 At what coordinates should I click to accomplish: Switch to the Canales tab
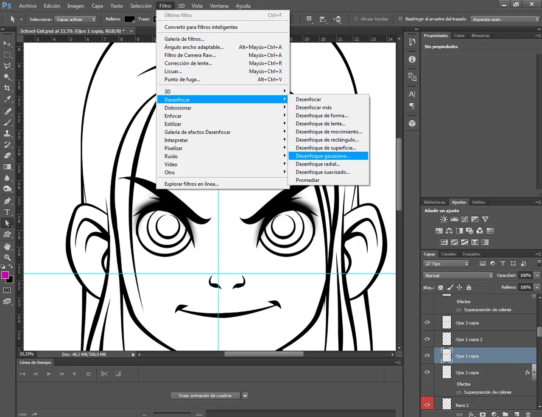tap(448, 254)
